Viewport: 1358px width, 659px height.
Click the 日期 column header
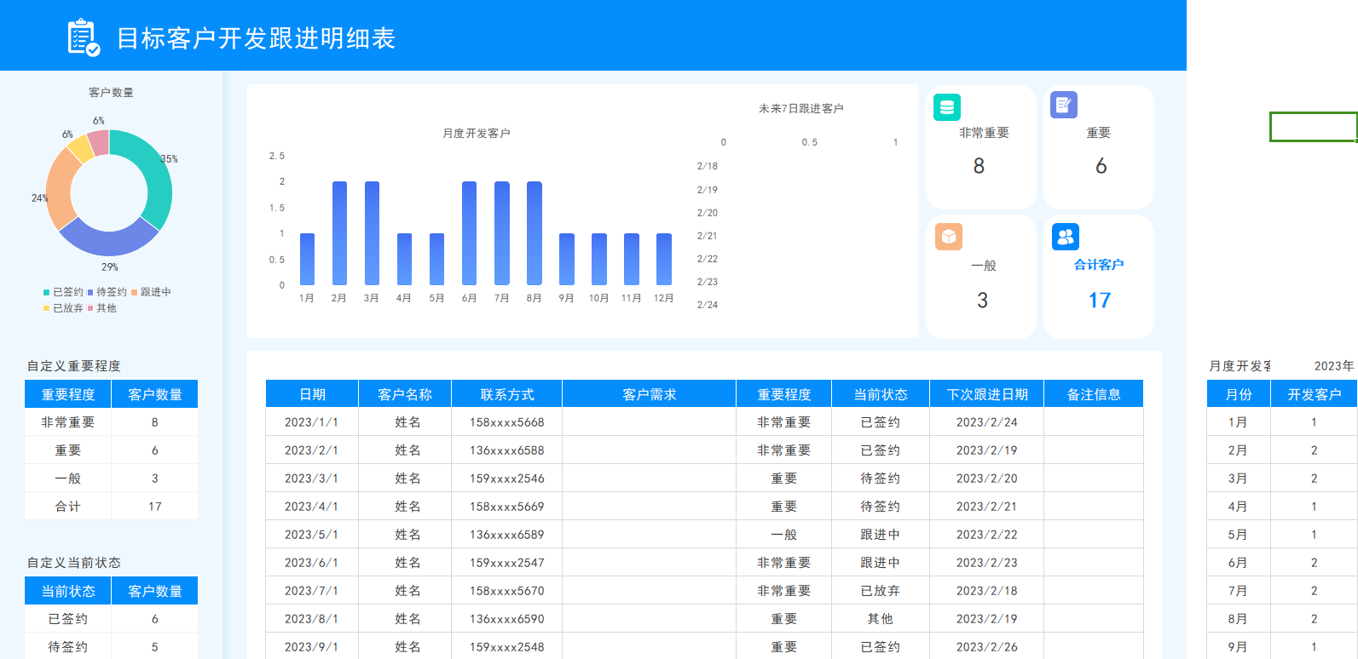(312, 394)
